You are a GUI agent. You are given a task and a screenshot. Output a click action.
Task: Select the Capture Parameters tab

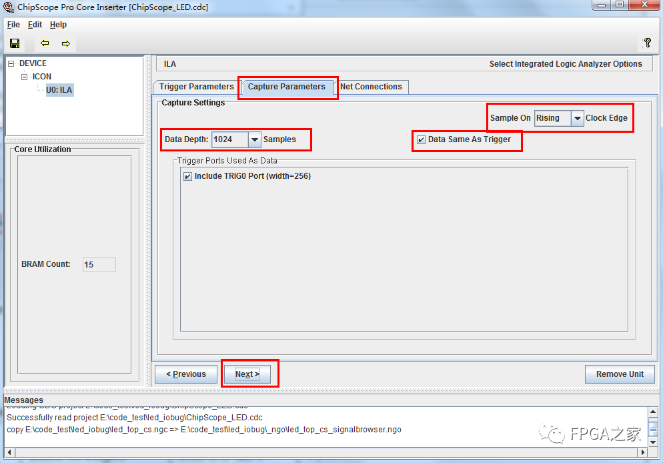[x=287, y=87]
